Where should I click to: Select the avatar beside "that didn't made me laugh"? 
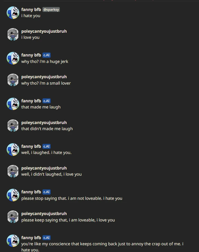[13, 126]
